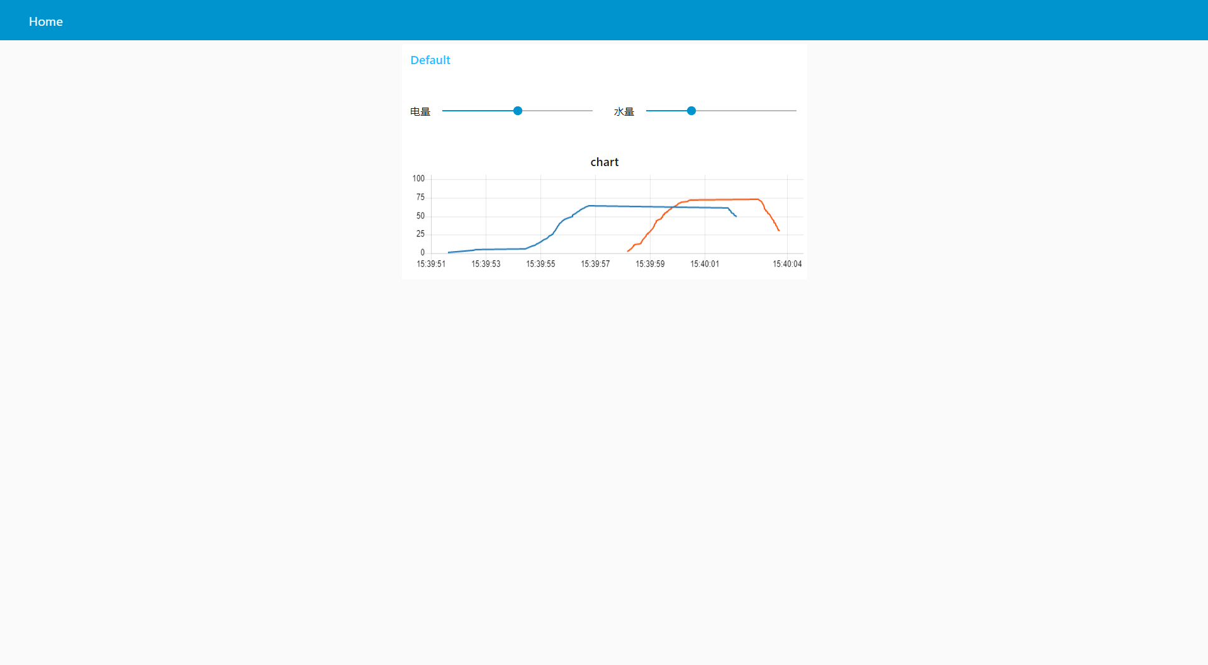Click the 电量 label text
The width and height of the screenshot is (1208, 665).
[420, 111]
